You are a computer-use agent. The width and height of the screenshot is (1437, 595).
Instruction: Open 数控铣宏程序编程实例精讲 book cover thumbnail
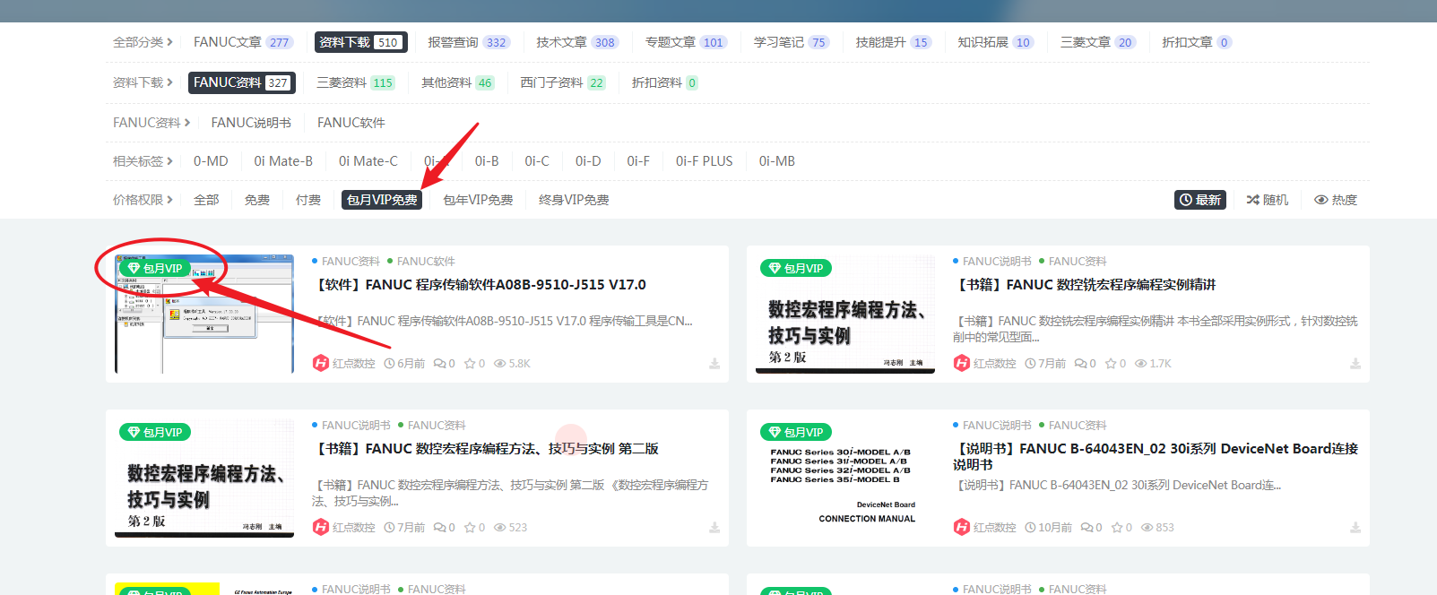click(845, 314)
